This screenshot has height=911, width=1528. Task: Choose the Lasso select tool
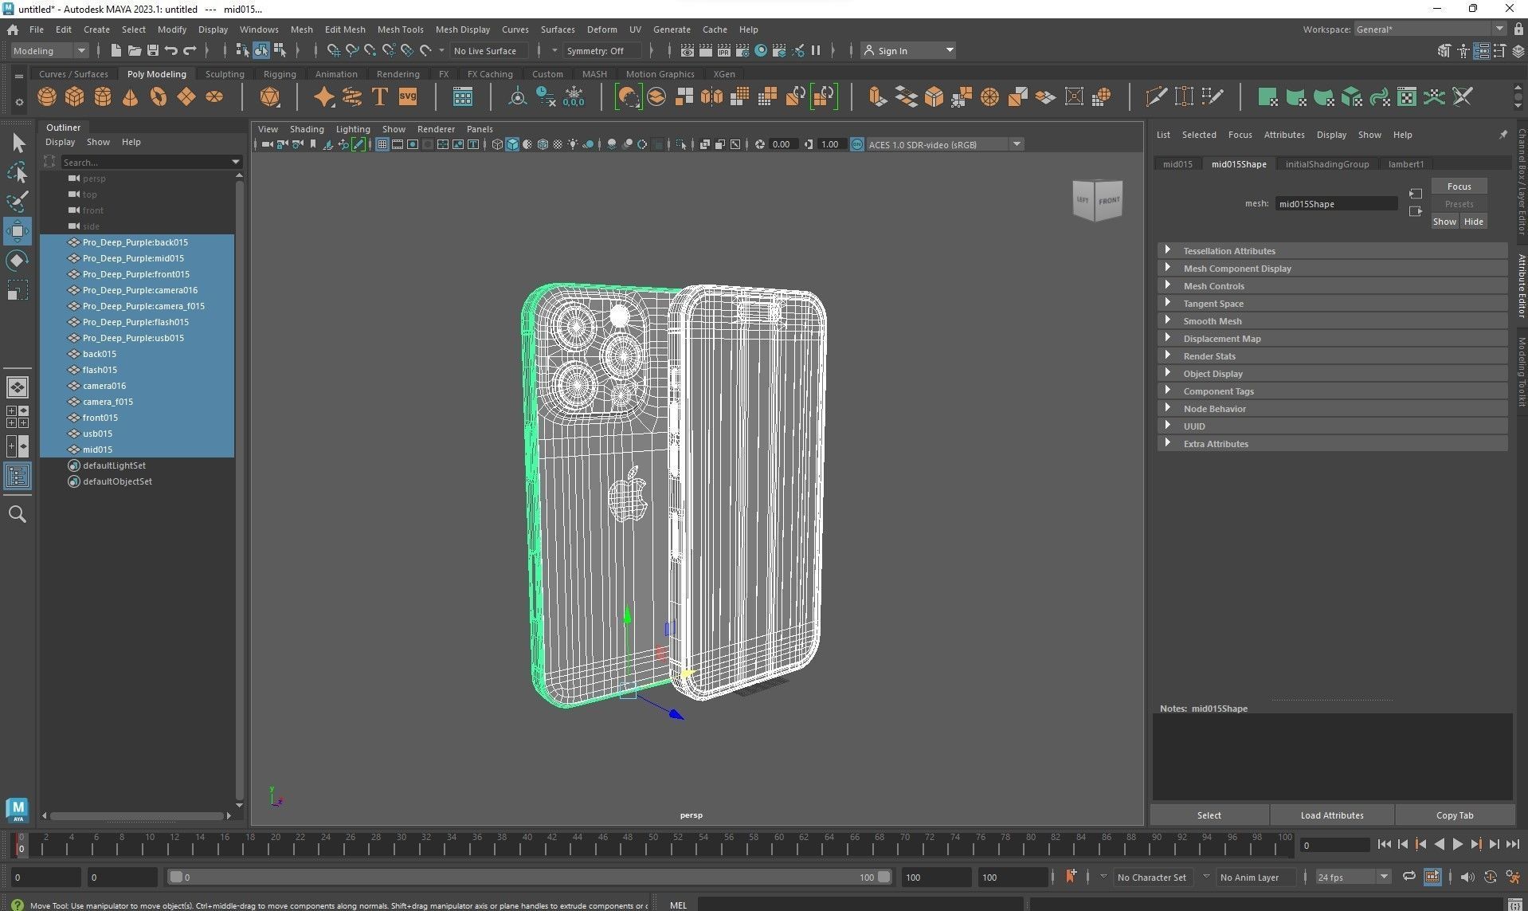click(x=18, y=172)
